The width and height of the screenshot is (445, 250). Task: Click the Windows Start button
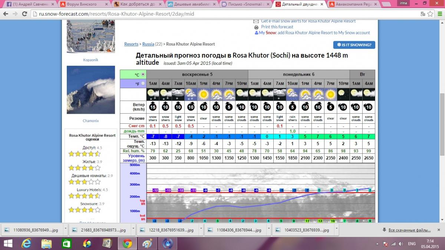coord(7,243)
